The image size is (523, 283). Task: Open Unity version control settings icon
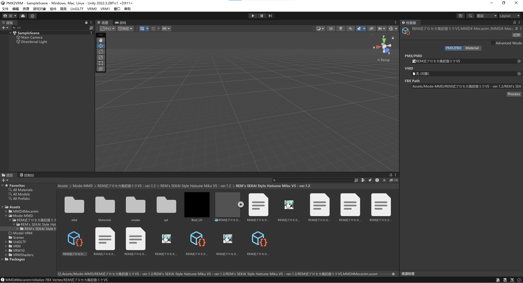click(x=32, y=16)
